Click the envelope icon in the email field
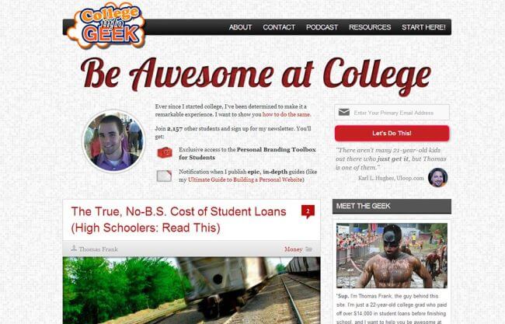 pos(344,113)
